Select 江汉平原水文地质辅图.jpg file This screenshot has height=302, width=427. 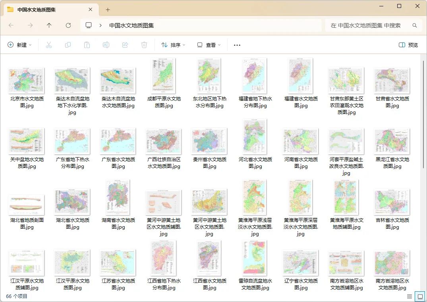click(27, 270)
